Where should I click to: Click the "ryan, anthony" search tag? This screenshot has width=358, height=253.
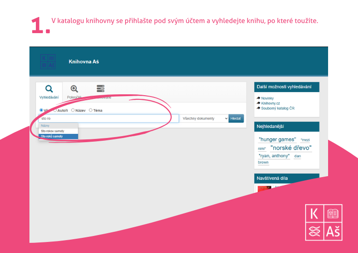click(x=274, y=156)
